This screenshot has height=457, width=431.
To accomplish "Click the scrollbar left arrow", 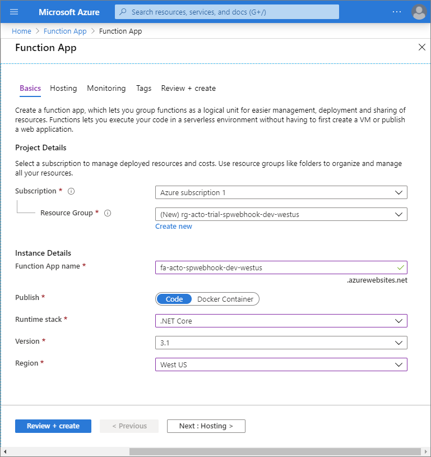I will click(x=4, y=452).
